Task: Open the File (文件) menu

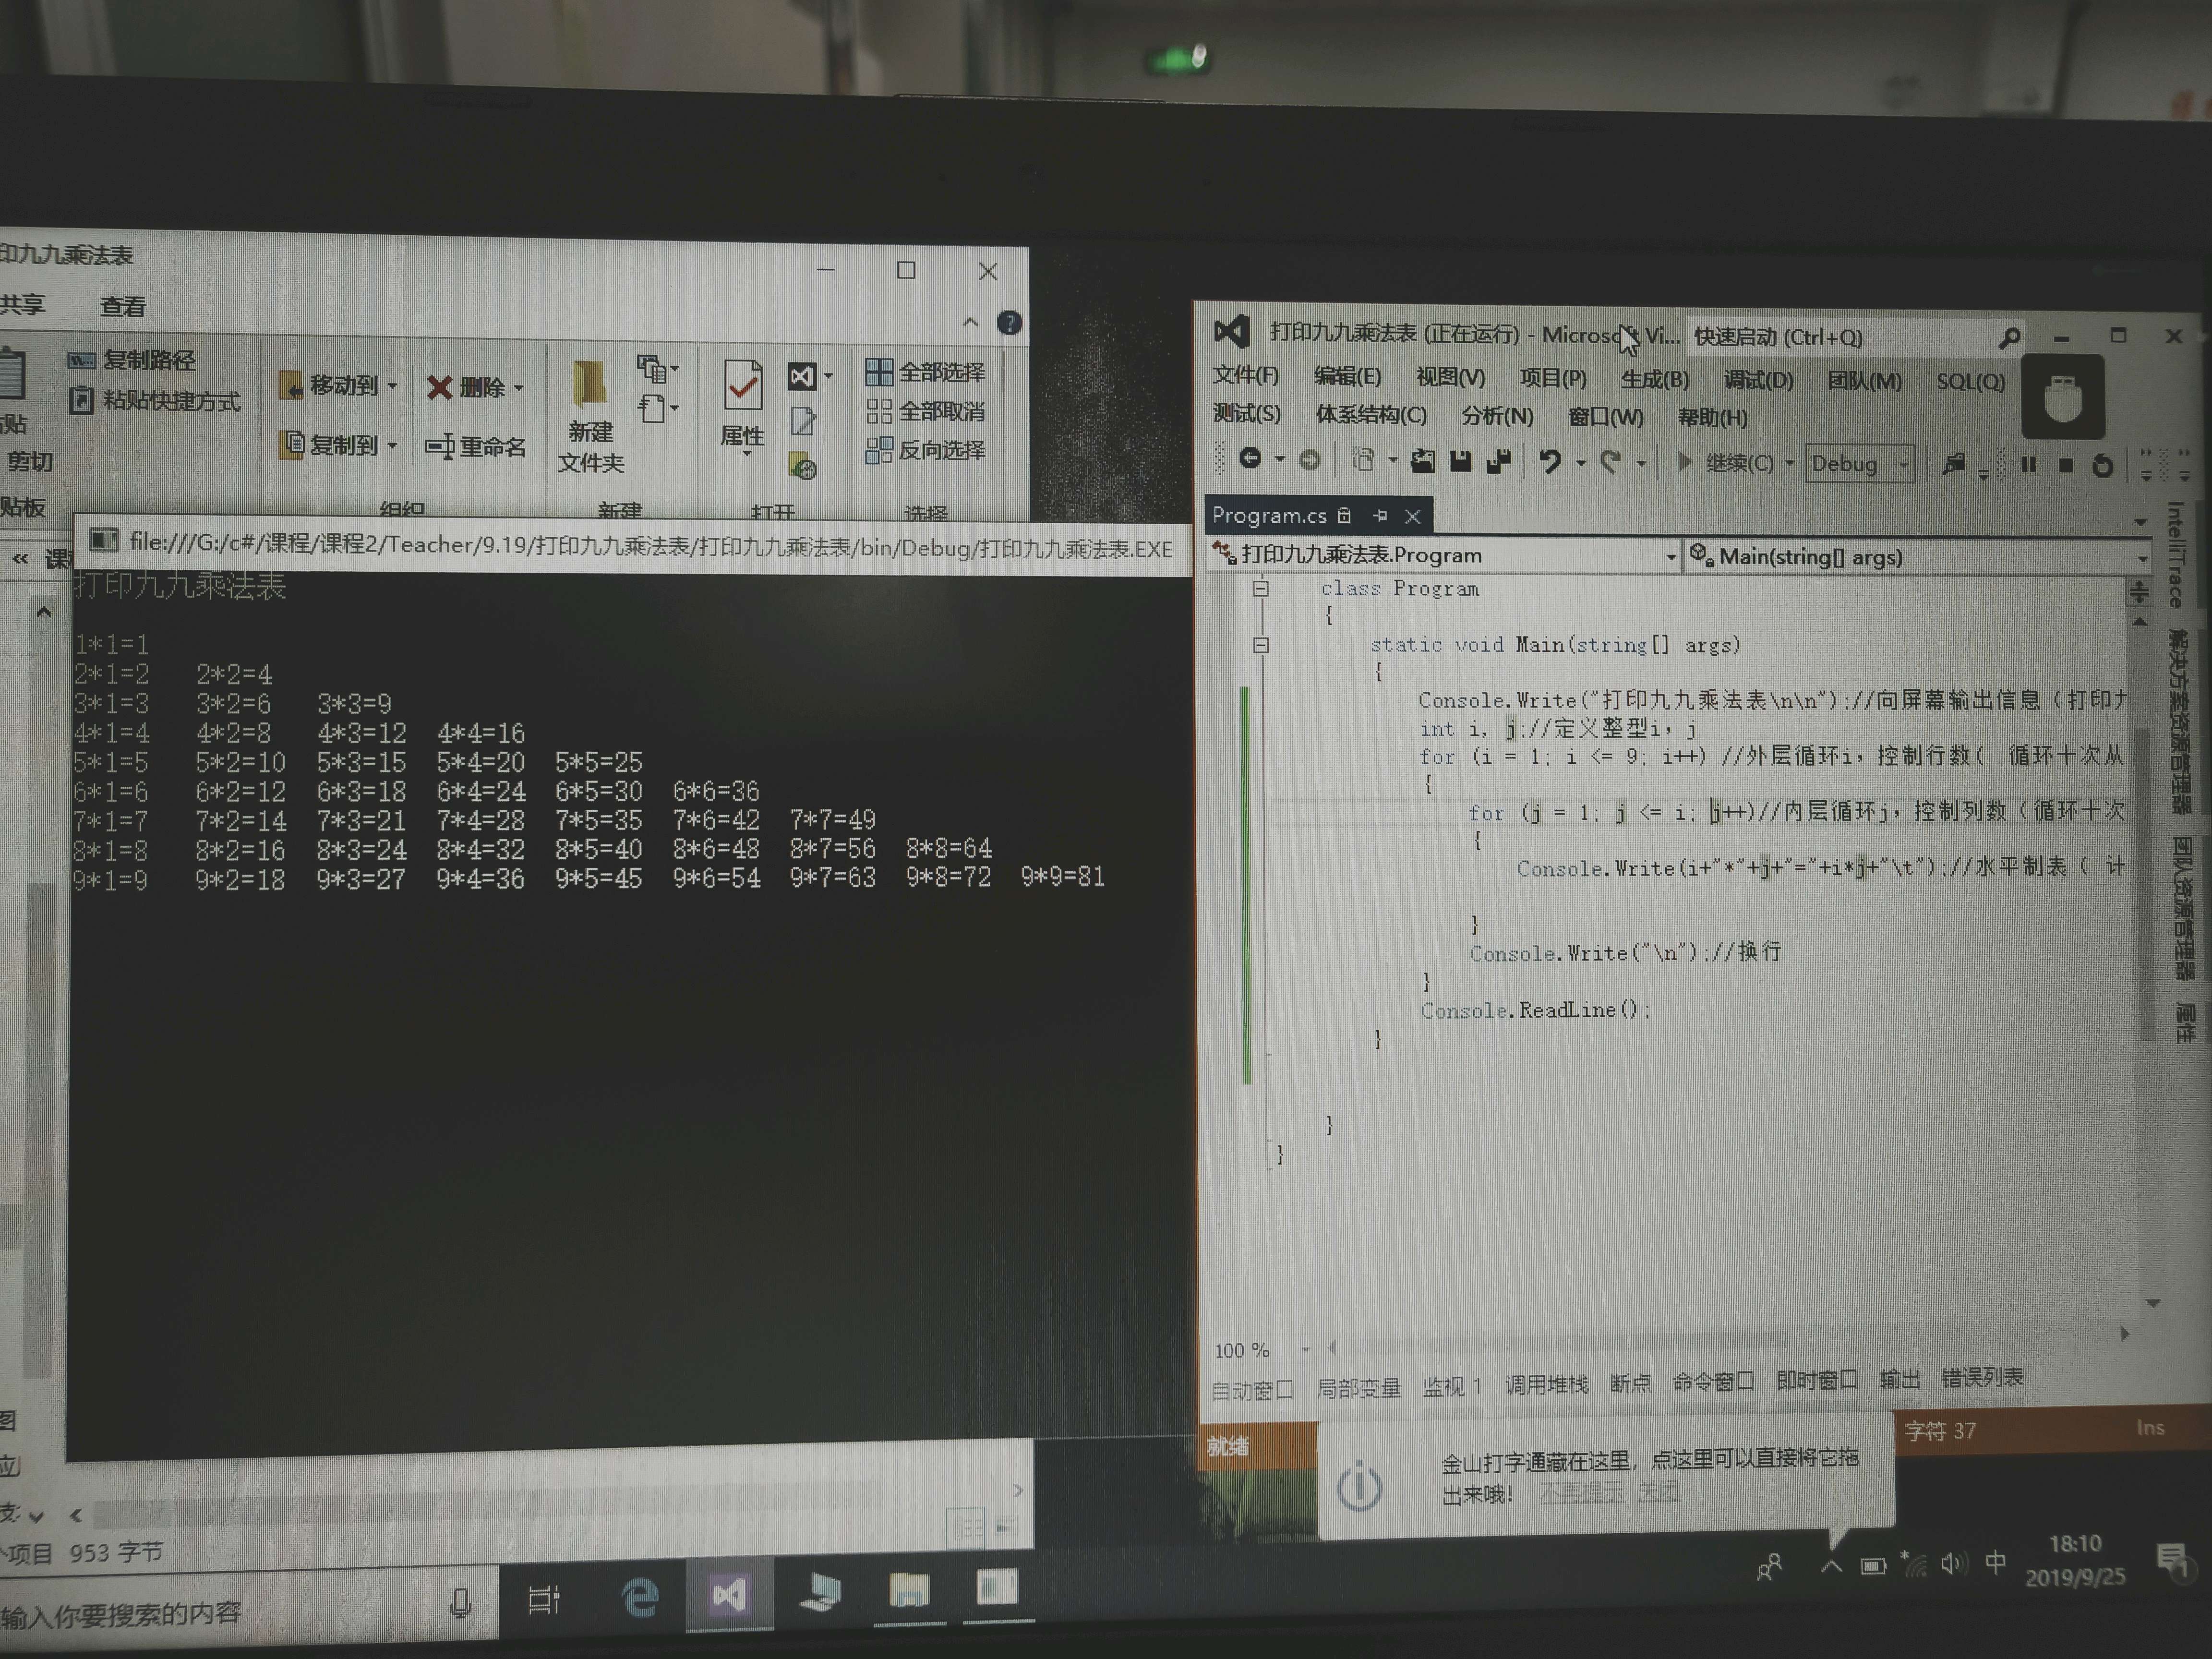Action: point(1245,375)
